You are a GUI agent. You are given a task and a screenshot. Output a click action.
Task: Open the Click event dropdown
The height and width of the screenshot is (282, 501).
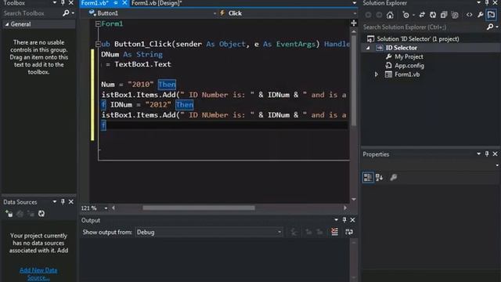[x=355, y=13]
